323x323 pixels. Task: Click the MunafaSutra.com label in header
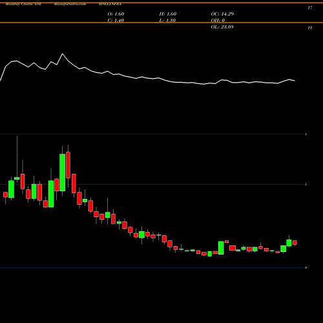(70, 4)
